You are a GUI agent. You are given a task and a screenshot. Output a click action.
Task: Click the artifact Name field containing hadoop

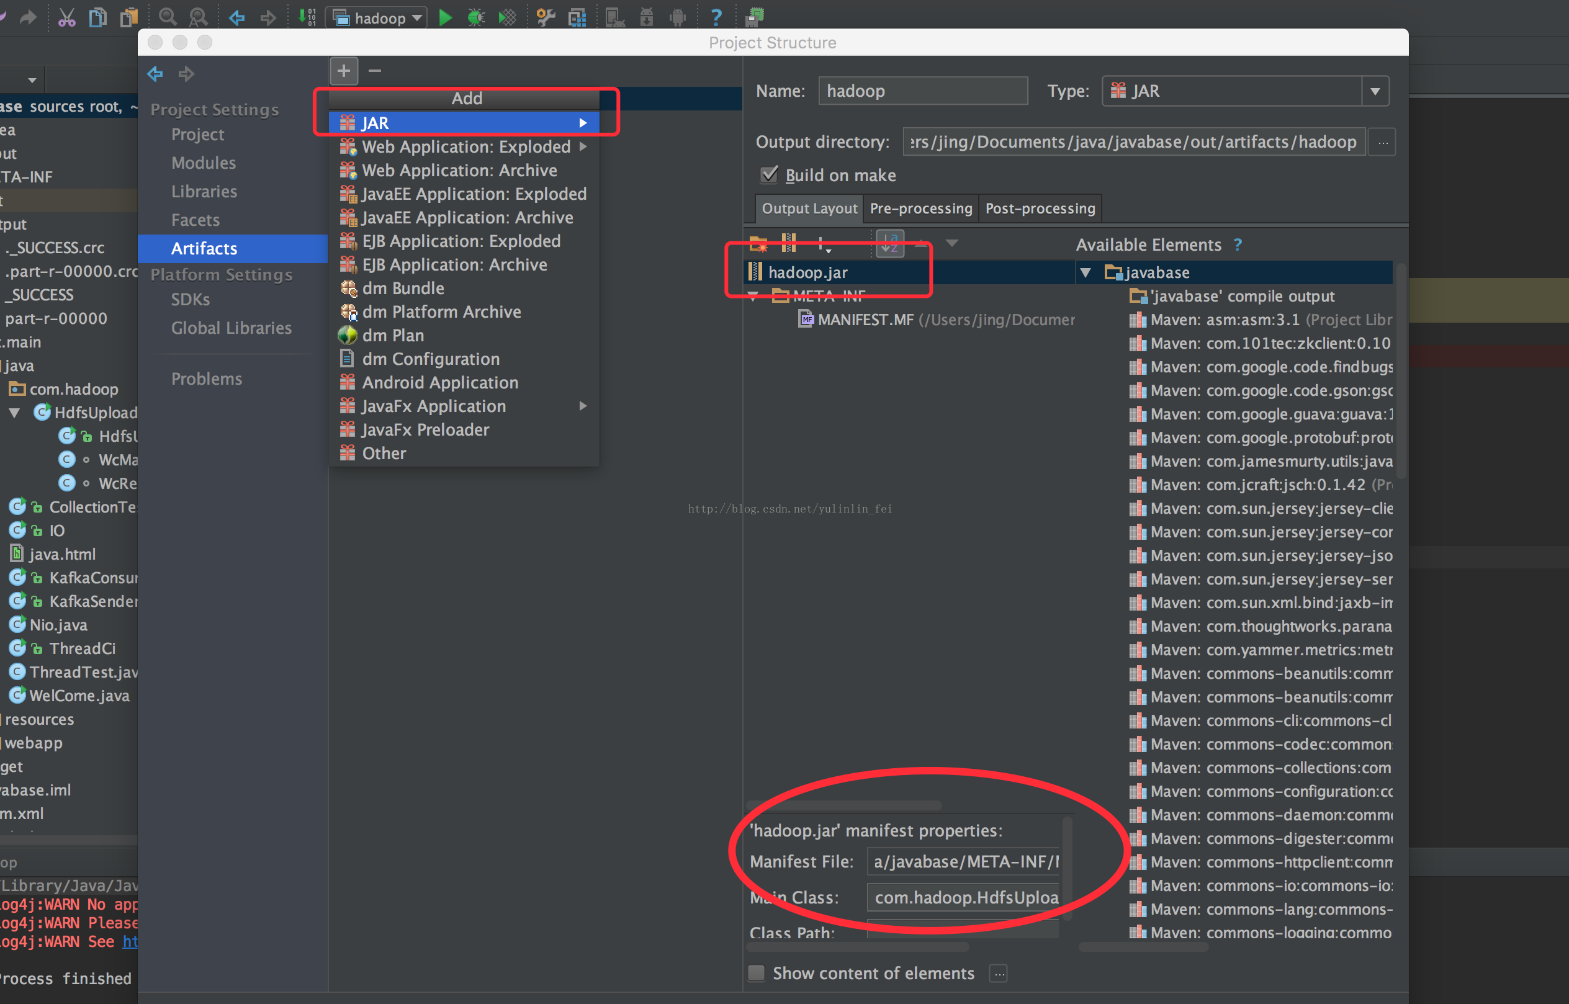click(x=923, y=91)
